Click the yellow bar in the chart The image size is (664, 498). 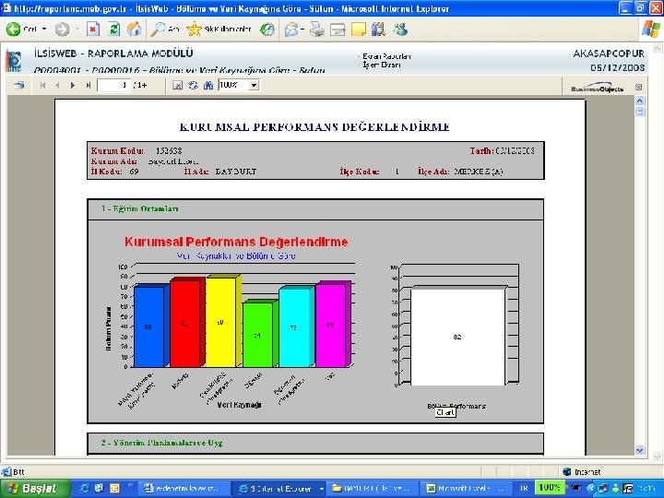(x=220, y=323)
